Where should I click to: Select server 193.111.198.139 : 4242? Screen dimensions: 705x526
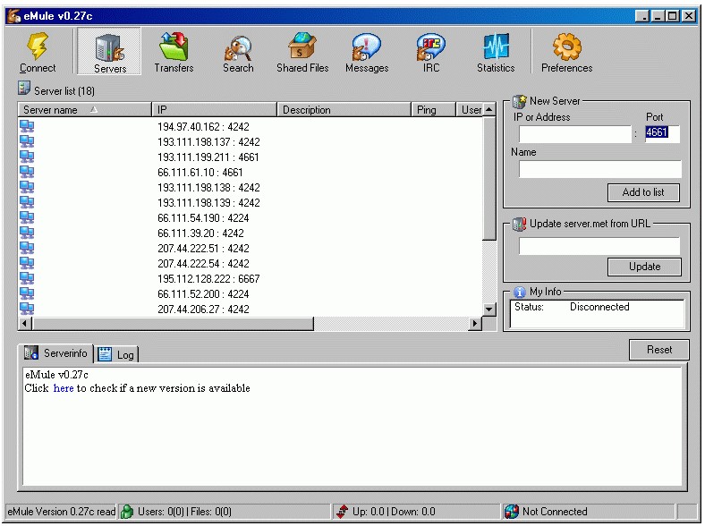point(208,203)
